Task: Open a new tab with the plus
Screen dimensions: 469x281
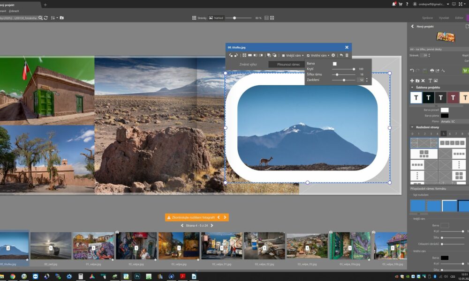Action: 45,5
